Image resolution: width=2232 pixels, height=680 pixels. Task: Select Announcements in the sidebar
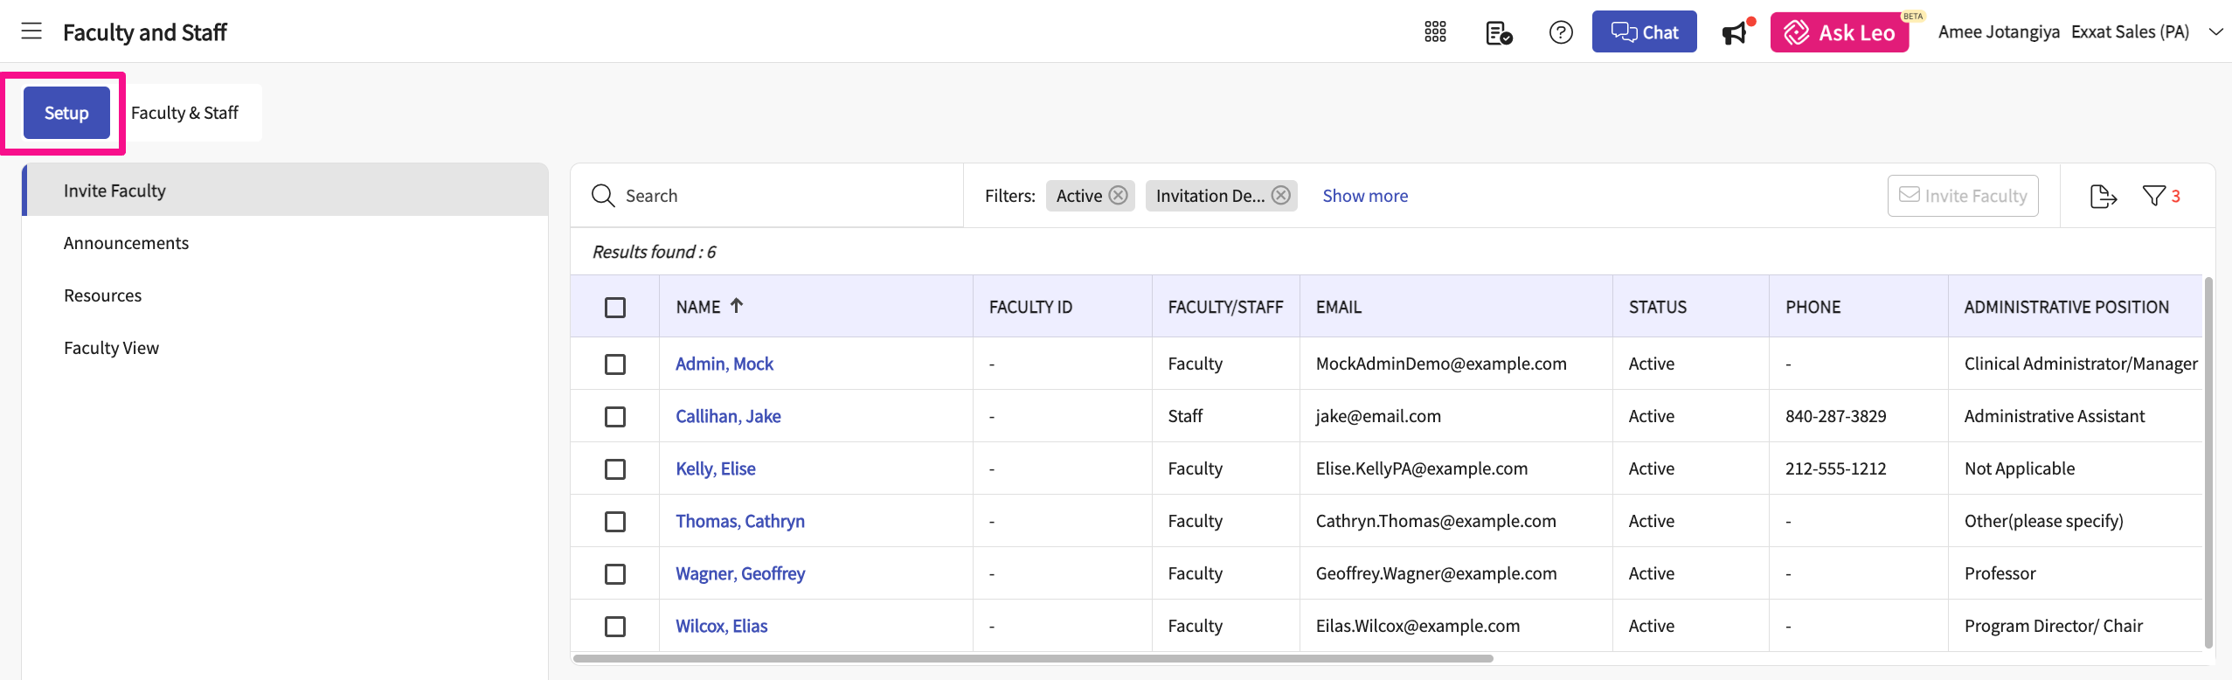(x=126, y=243)
